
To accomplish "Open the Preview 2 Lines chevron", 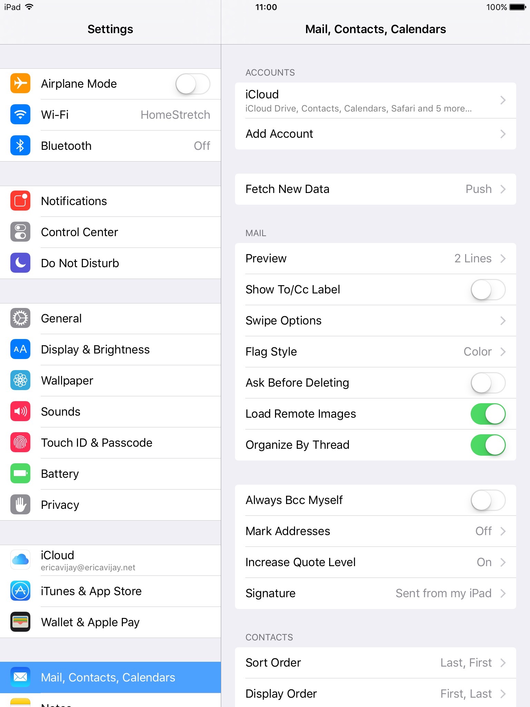I will pos(503,259).
